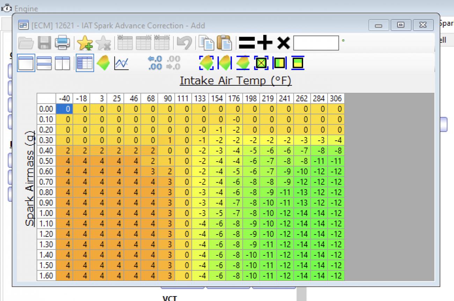Screen dimensions: 454x301
Task: Click the interpolate both directions icon
Action: tap(206, 63)
